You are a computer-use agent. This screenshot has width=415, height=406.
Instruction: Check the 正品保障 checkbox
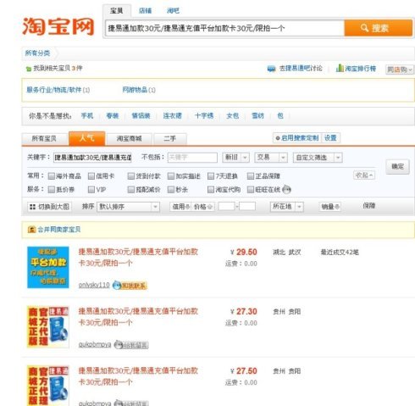pyautogui.click(x=251, y=176)
